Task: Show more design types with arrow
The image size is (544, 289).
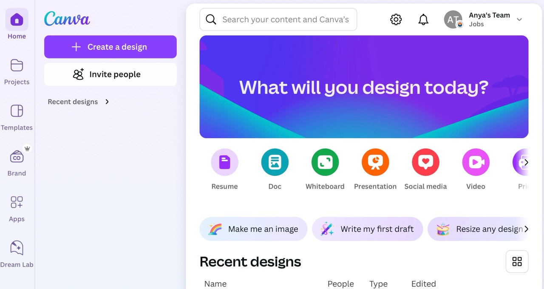Action: [526, 162]
